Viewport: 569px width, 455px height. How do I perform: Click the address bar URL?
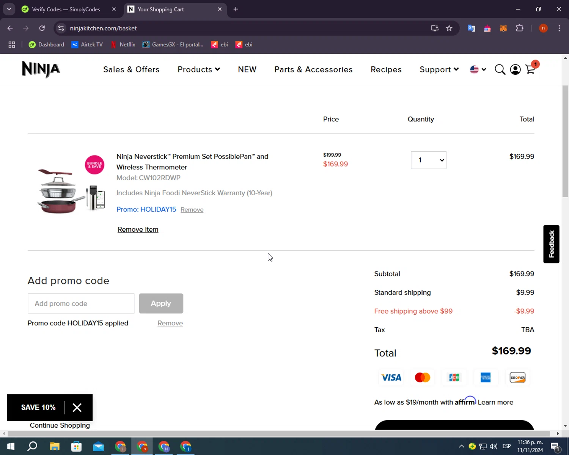(x=103, y=28)
